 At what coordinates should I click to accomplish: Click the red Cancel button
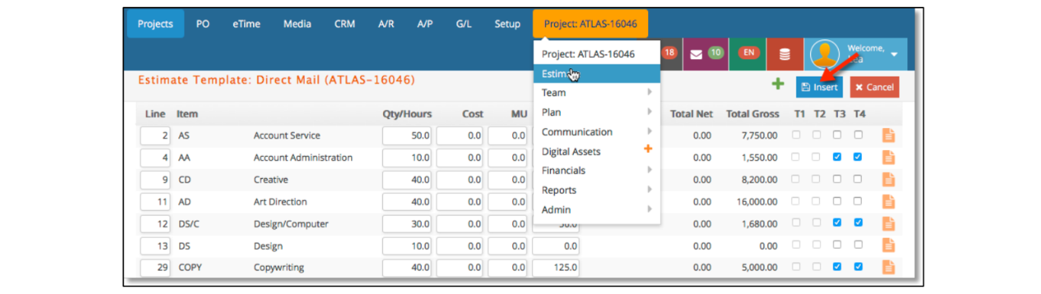pos(874,87)
